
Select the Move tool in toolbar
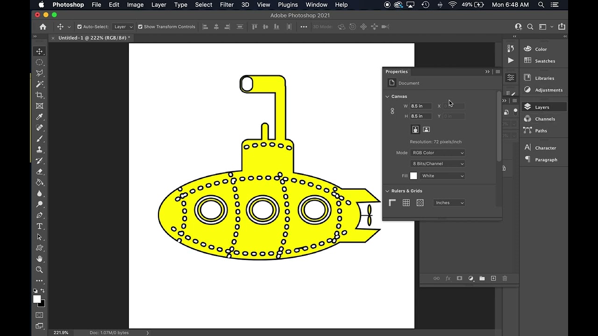click(40, 51)
